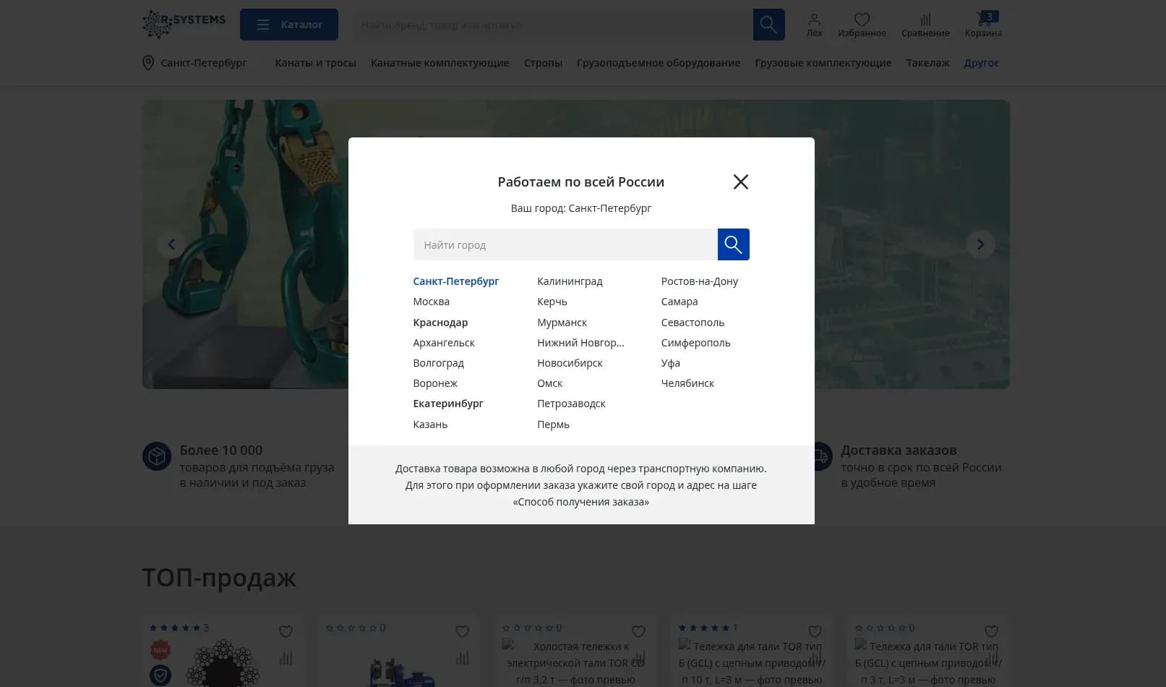The image size is (1166, 687).
Task: Select Петрозаводск city
Action: [571, 404]
